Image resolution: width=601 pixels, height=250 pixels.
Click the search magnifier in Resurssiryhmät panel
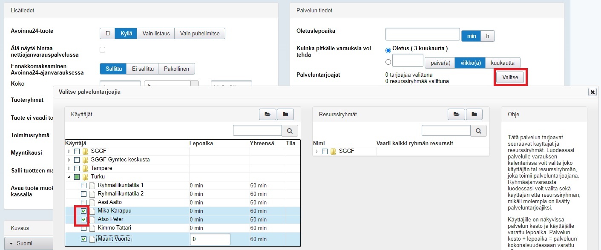coord(478,131)
